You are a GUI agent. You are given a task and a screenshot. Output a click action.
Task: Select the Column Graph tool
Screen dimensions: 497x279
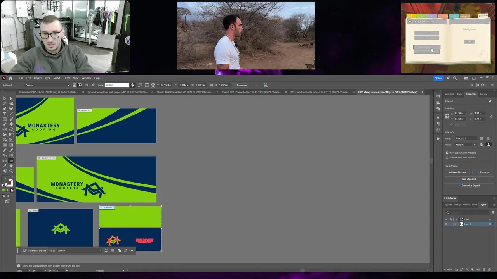click(x=5, y=160)
